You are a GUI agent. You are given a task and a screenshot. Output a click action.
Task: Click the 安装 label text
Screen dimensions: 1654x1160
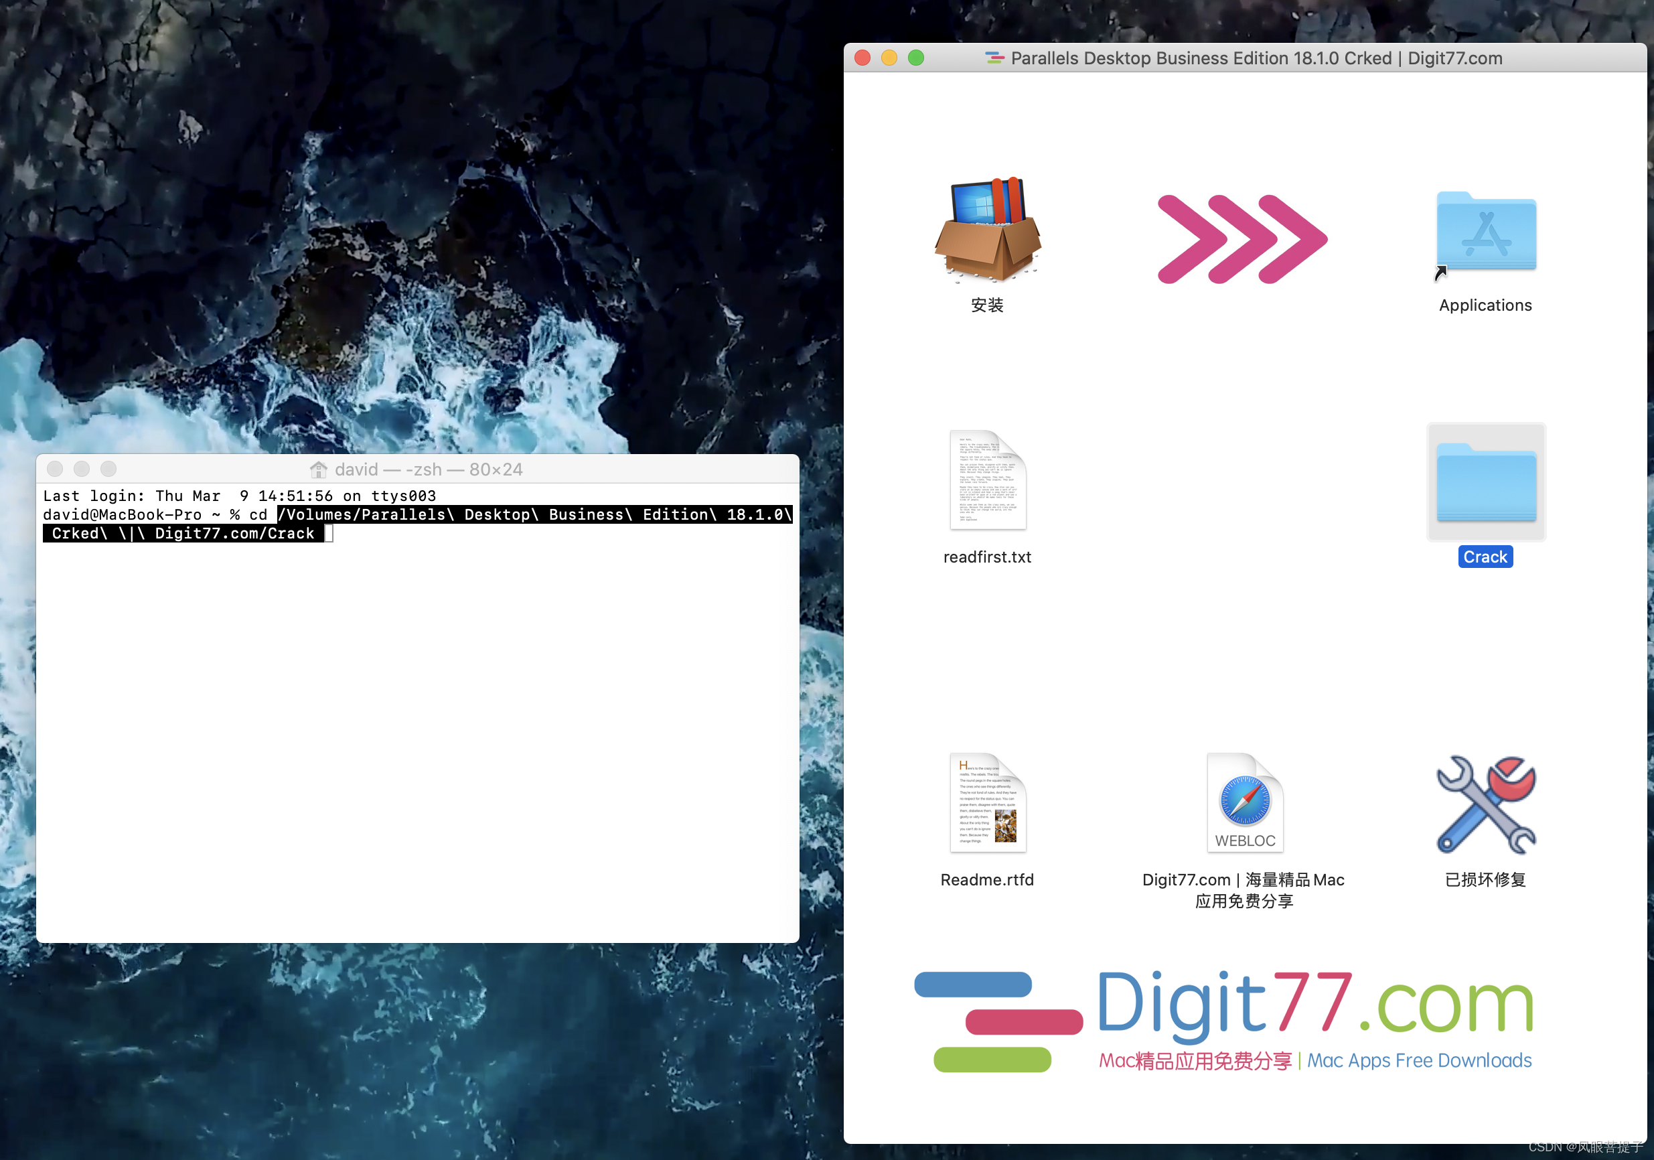tap(988, 305)
